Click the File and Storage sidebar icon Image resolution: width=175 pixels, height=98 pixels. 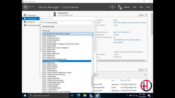click(25, 25)
